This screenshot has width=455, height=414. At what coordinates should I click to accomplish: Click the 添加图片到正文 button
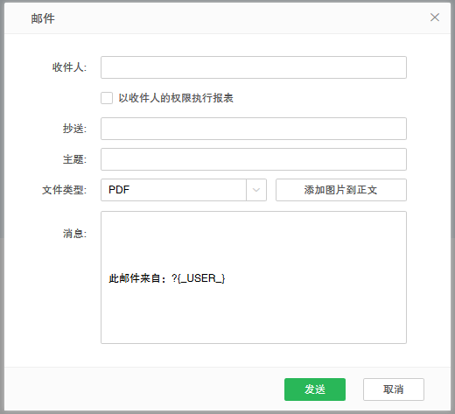point(341,190)
